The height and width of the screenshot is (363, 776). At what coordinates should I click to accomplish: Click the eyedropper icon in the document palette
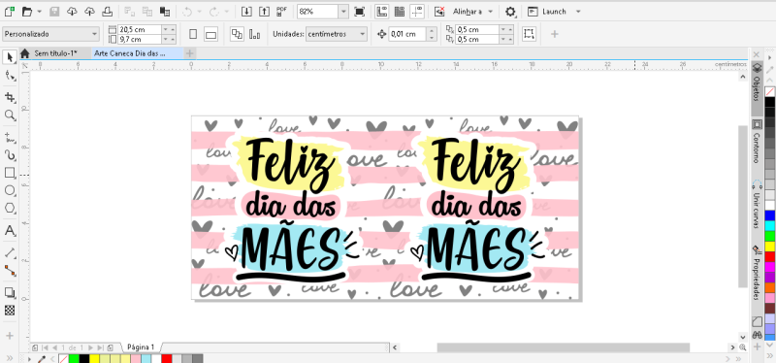43,358
